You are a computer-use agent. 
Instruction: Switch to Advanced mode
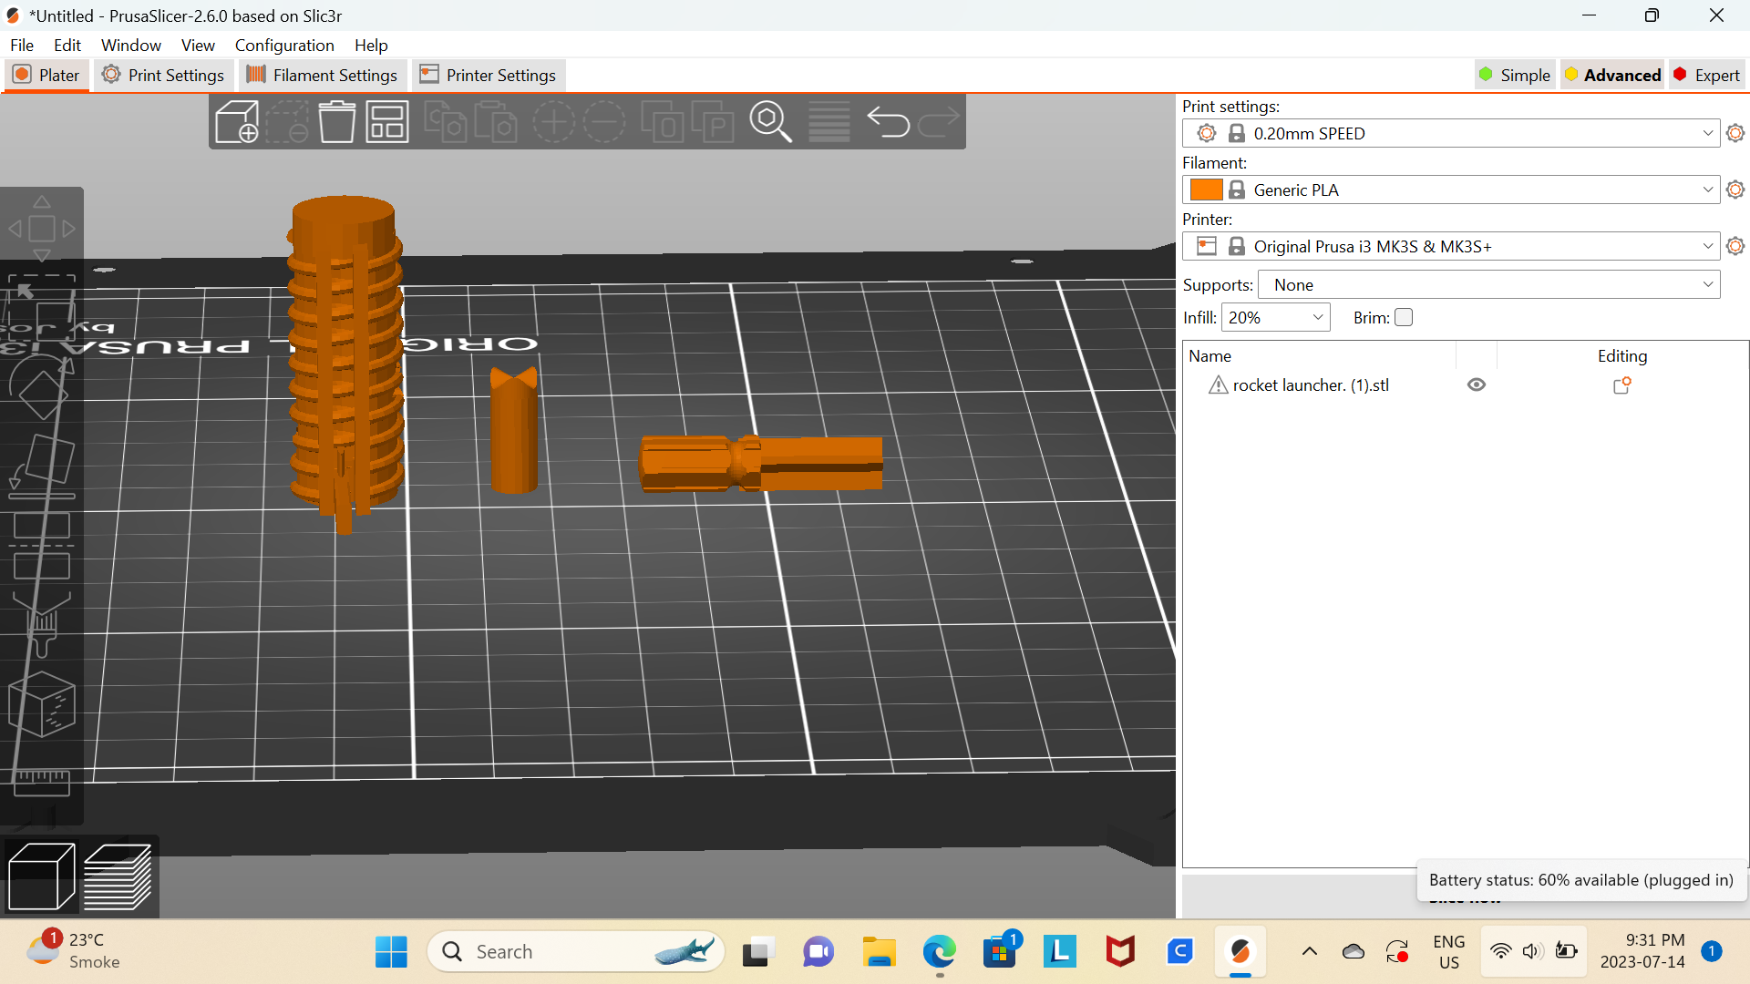1612,75
